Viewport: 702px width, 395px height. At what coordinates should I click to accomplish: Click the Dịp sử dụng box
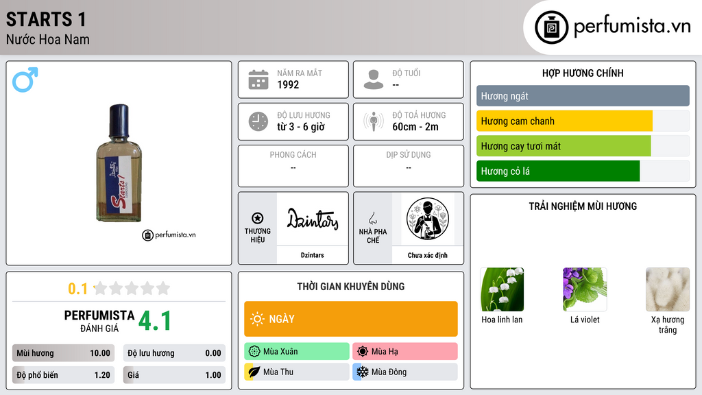[x=409, y=166]
